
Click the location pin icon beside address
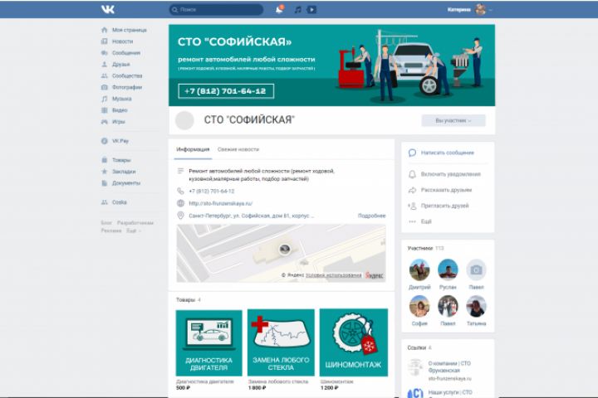click(x=181, y=216)
